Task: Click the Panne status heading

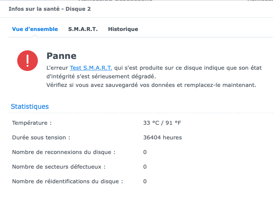Action: (61, 56)
